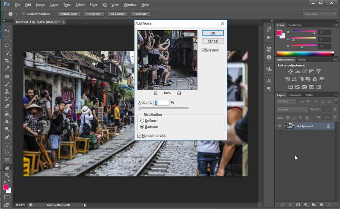
Task: Open the Normal blend mode dropdown
Action: tap(292, 109)
